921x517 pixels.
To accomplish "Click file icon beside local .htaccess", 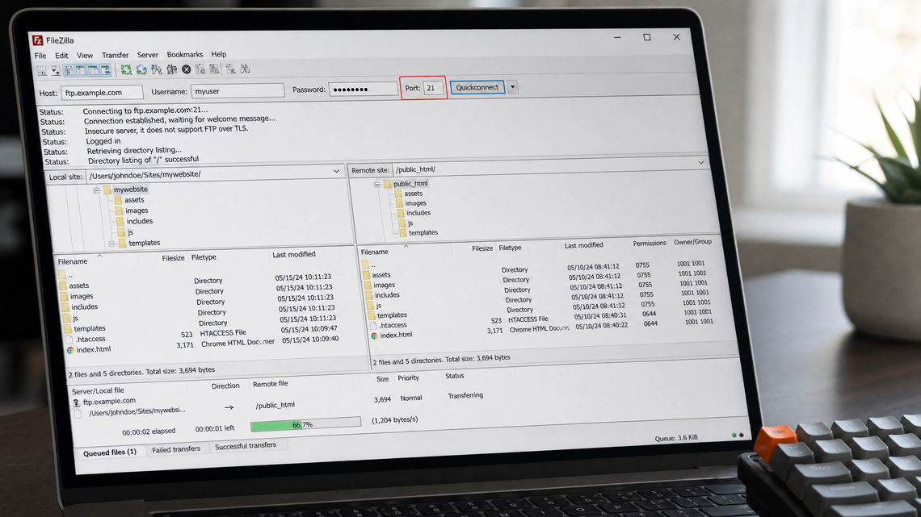I will pos(69,340).
